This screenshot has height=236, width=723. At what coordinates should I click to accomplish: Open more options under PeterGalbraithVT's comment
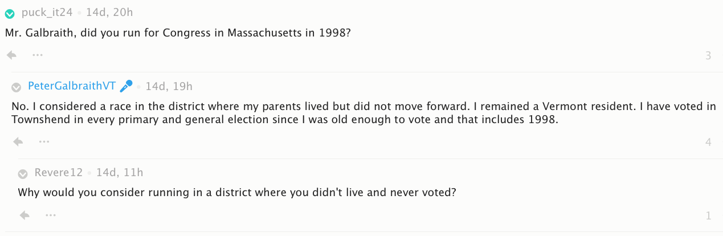[x=44, y=141]
